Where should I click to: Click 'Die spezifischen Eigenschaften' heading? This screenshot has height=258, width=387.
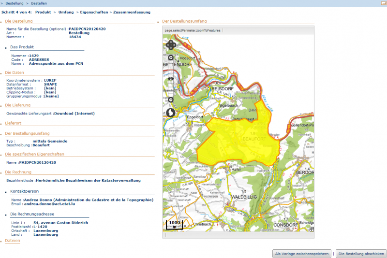coord(34,154)
